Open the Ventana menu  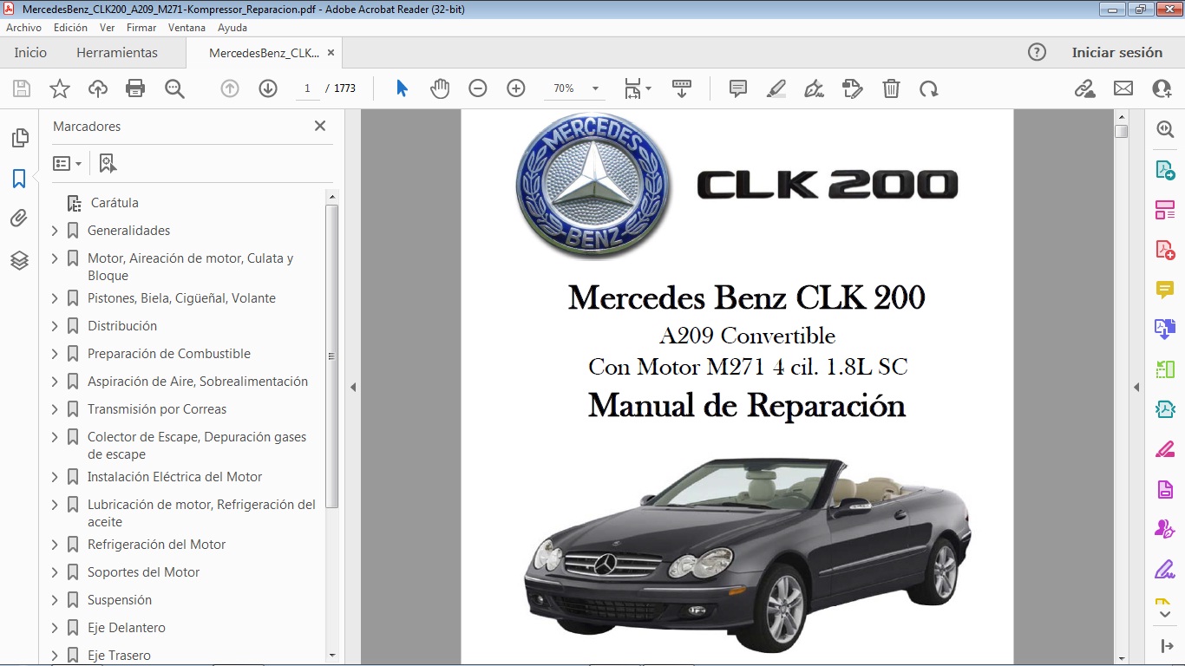click(x=187, y=28)
